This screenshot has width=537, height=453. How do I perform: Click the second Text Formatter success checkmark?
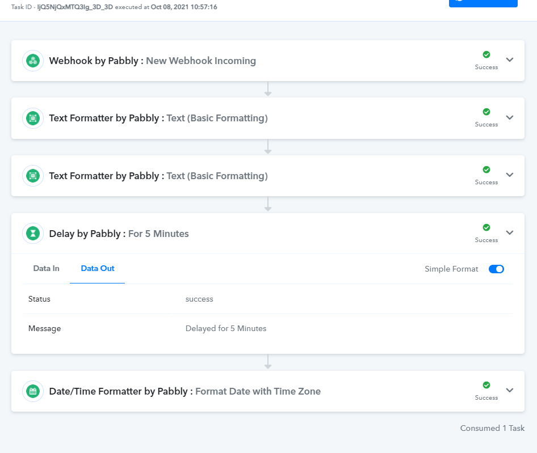pyautogui.click(x=486, y=170)
